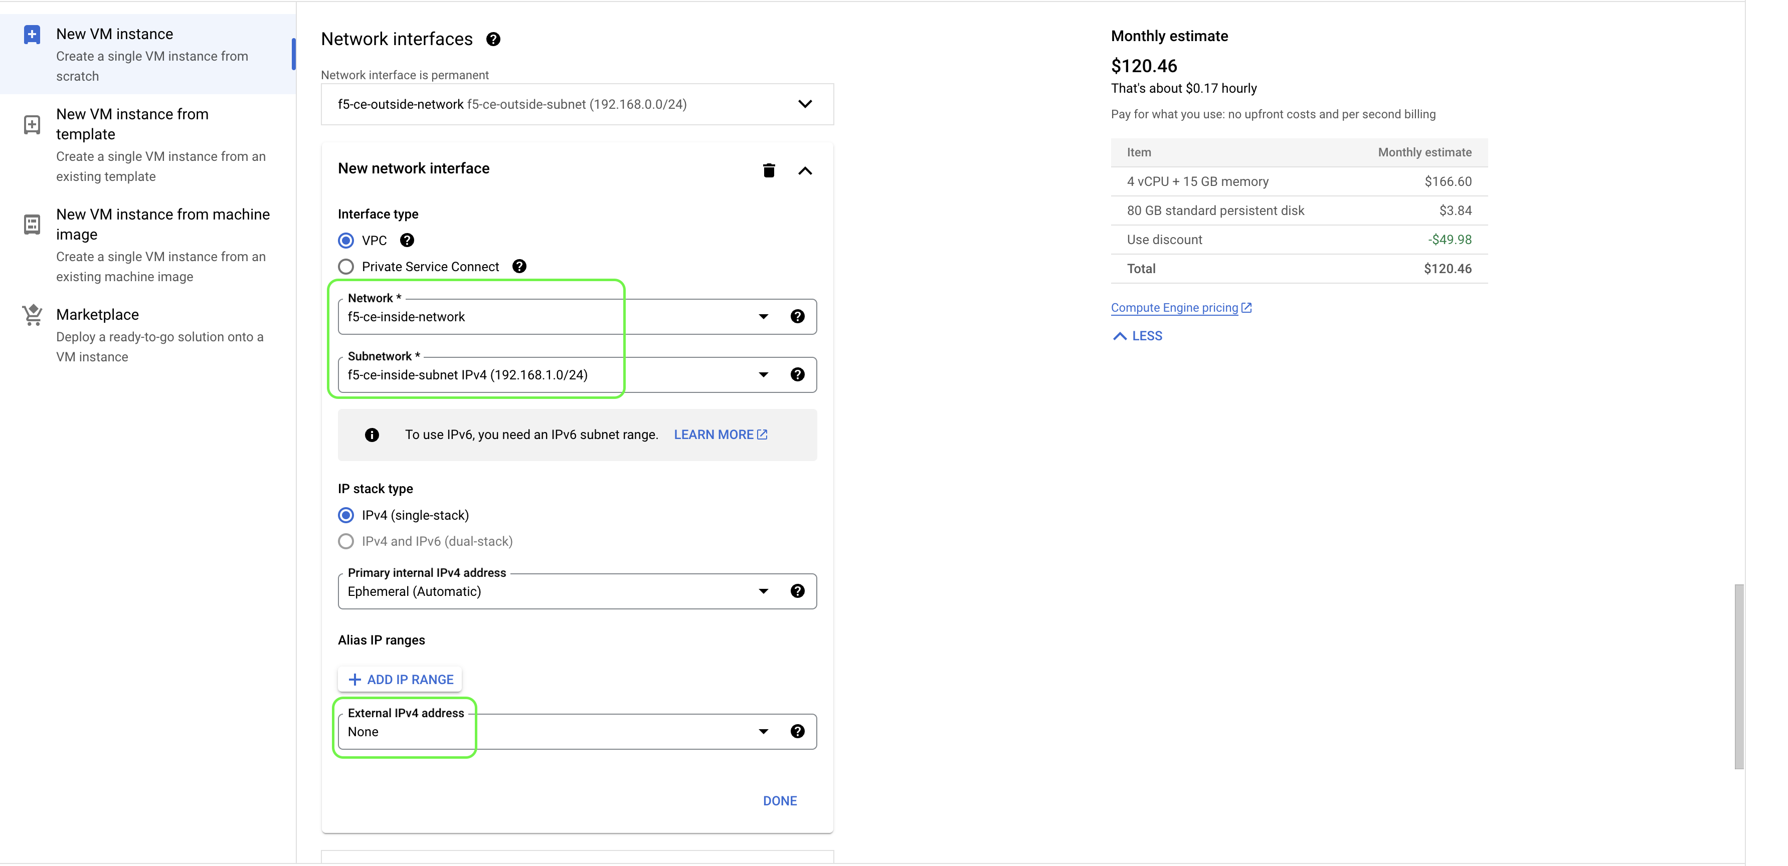The height and width of the screenshot is (866, 1788).
Task: Click help icon next to Network interfaces heading
Action: click(493, 40)
